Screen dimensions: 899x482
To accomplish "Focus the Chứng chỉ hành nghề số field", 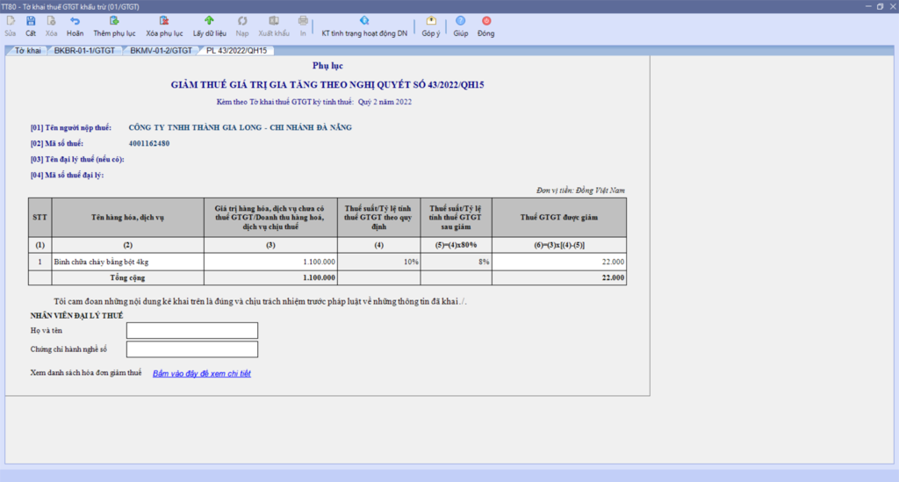I will click(192, 349).
